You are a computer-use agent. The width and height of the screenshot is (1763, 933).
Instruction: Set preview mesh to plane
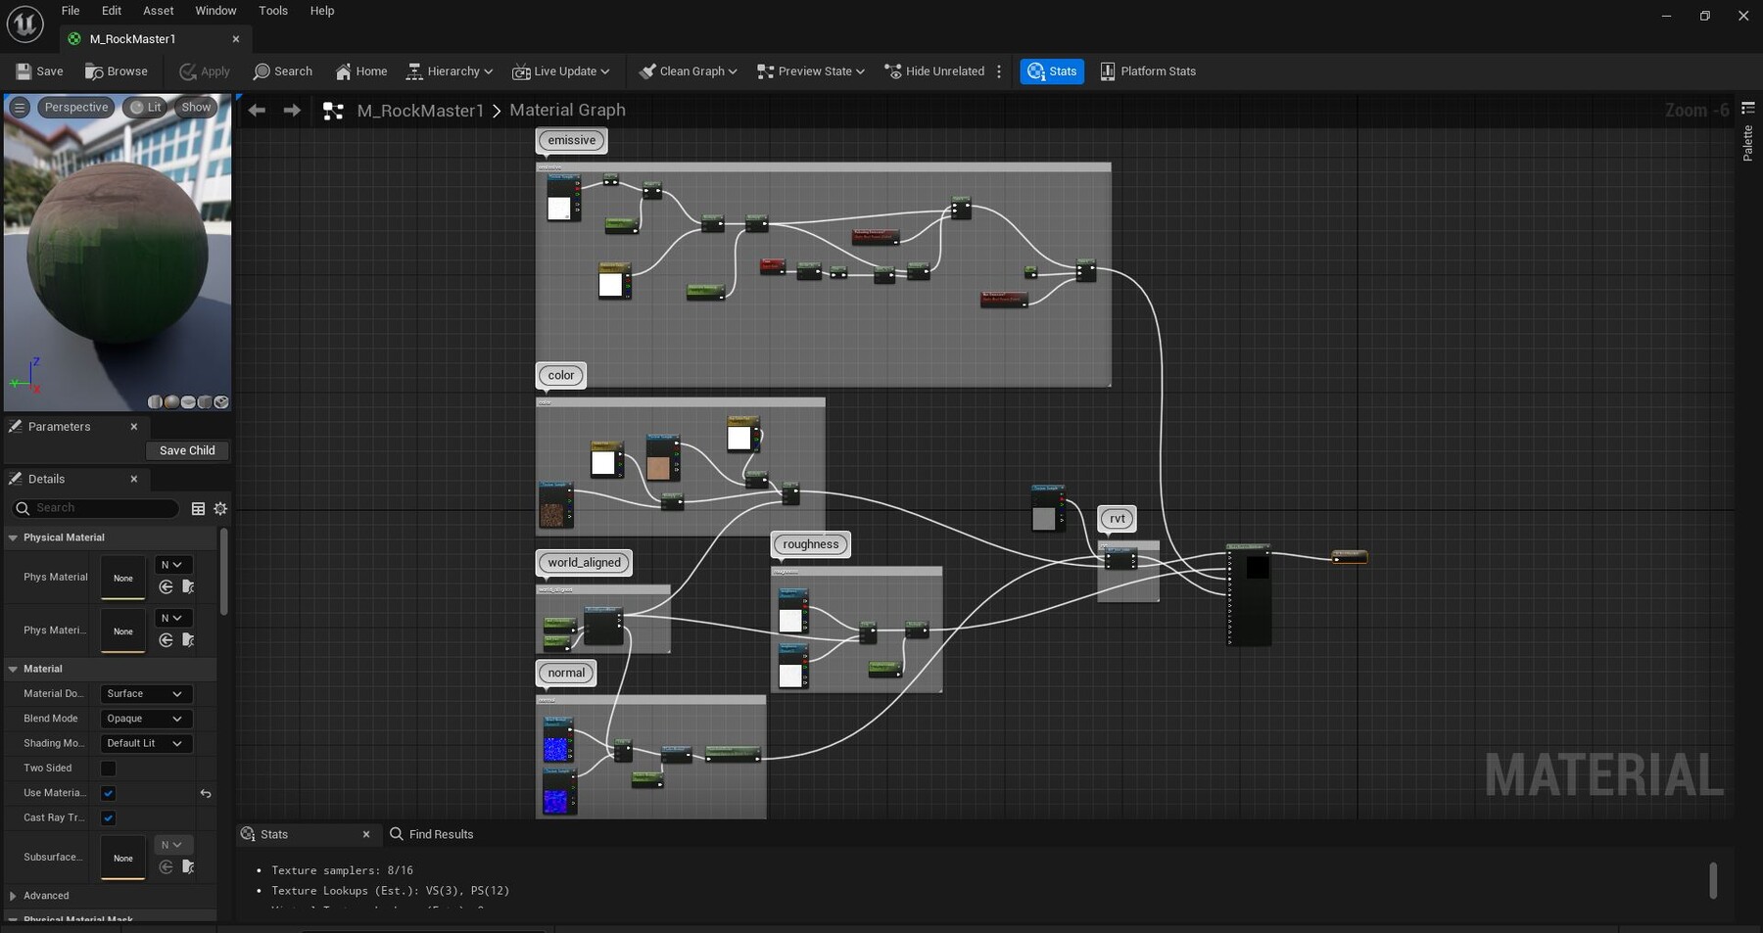[188, 402]
